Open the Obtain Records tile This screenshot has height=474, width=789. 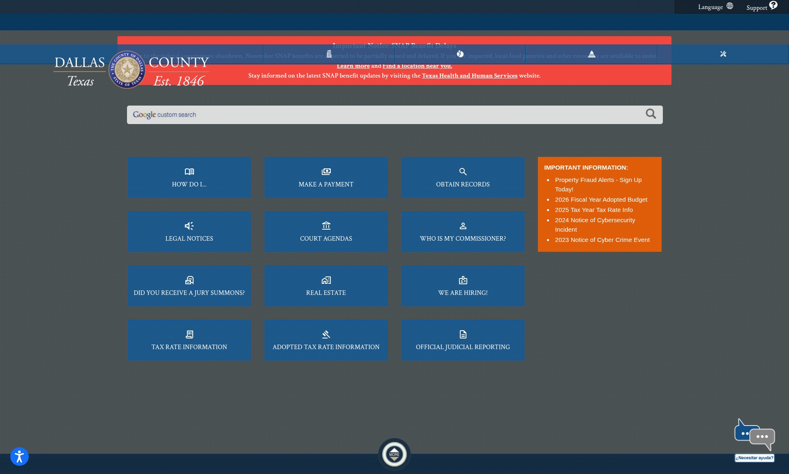[463, 177]
